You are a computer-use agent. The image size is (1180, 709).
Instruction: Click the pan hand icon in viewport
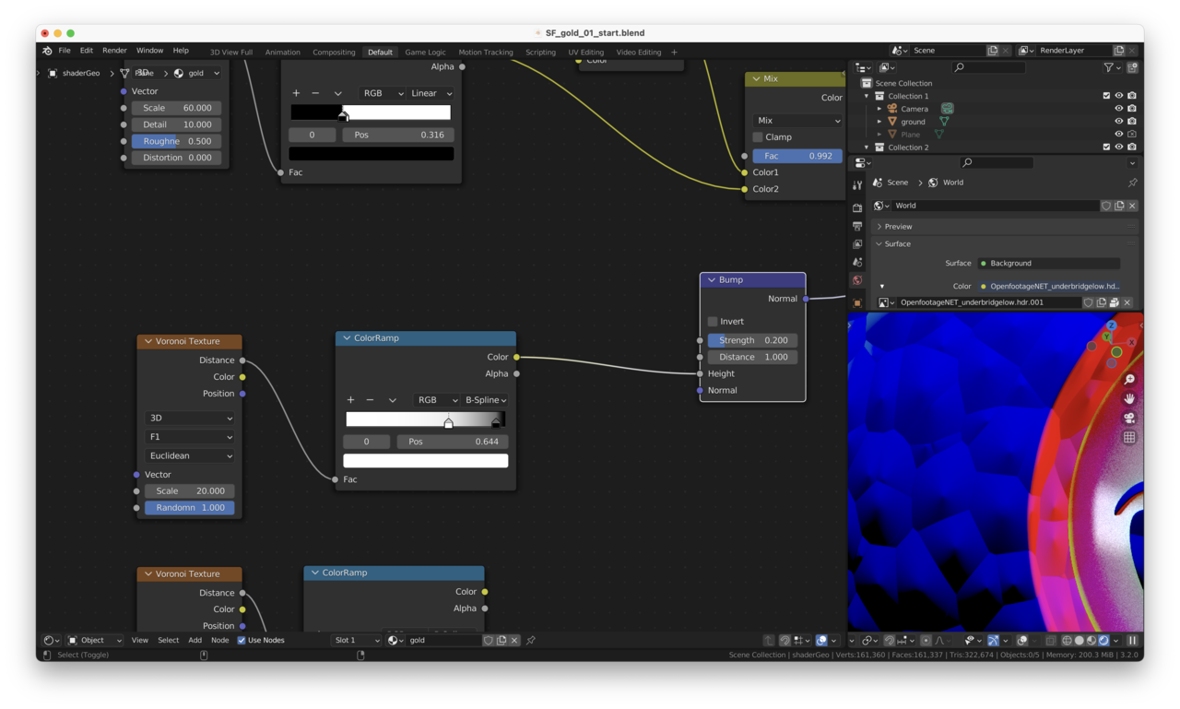[x=1129, y=398]
